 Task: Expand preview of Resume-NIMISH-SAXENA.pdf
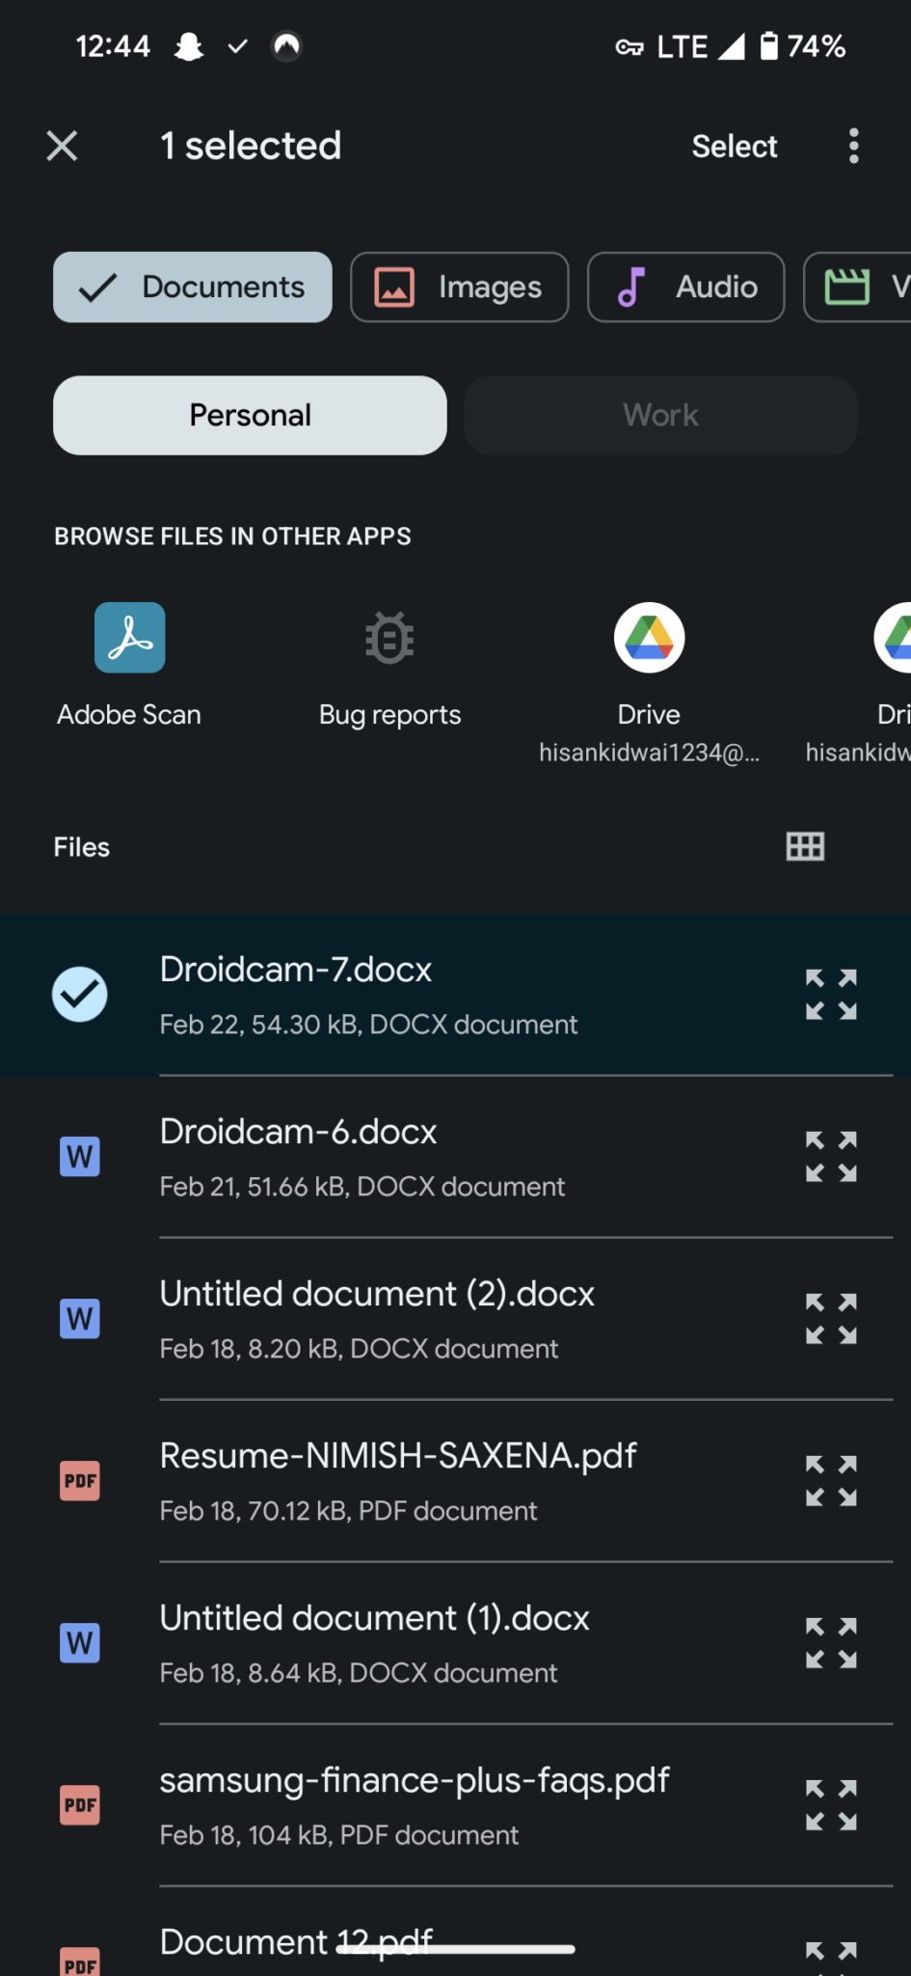coord(831,1480)
